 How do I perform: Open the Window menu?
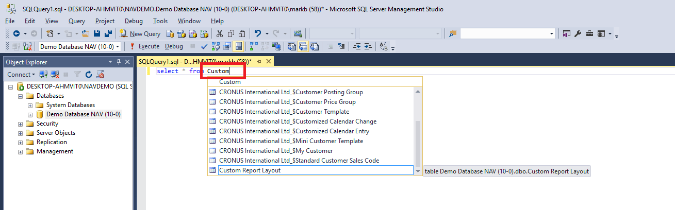[189, 21]
